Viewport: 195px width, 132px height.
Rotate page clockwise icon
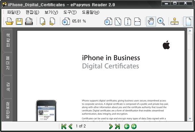[52, 22]
